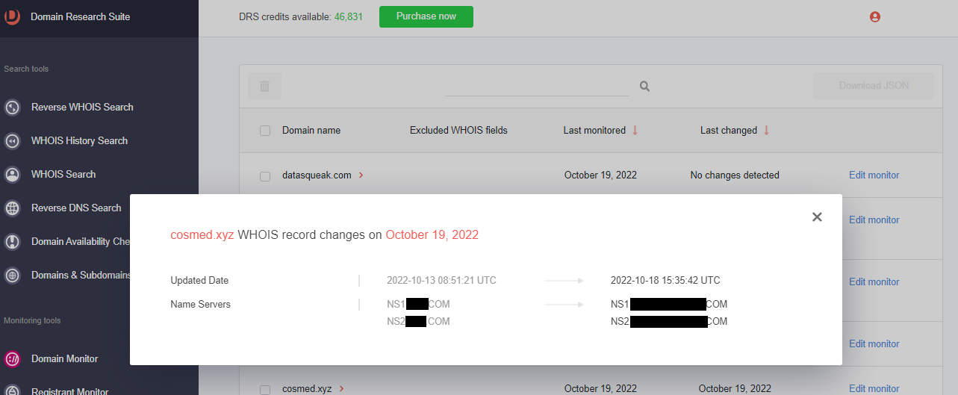Click No changes detected text
The height and width of the screenshot is (395, 958).
tap(735, 175)
